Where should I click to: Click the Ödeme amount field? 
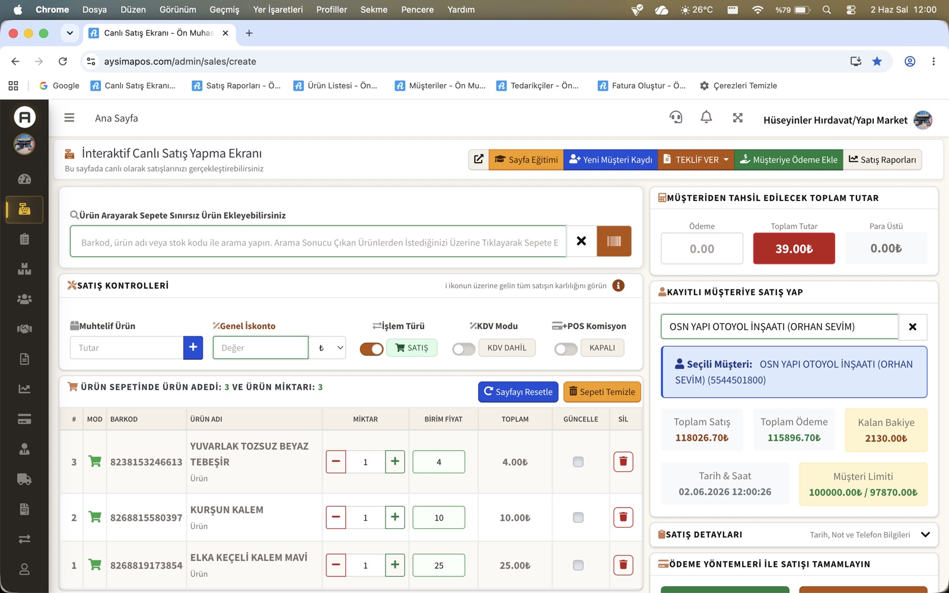pyautogui.click(x=702, y=248)
